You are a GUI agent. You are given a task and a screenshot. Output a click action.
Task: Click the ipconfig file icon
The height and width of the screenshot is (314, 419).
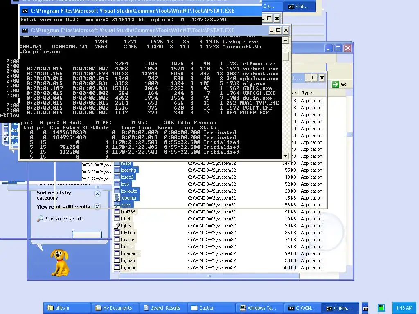point(117,170)
